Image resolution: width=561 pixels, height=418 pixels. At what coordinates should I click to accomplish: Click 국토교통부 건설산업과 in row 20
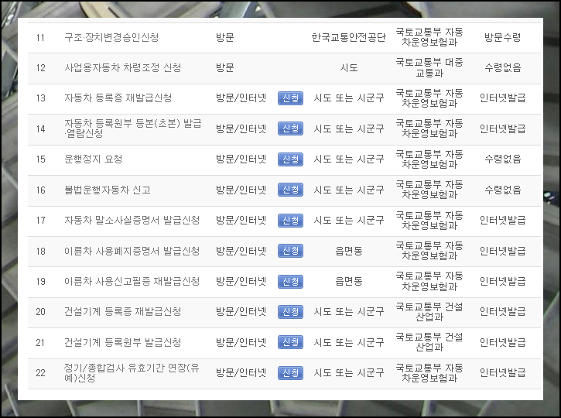coord(429,312)
